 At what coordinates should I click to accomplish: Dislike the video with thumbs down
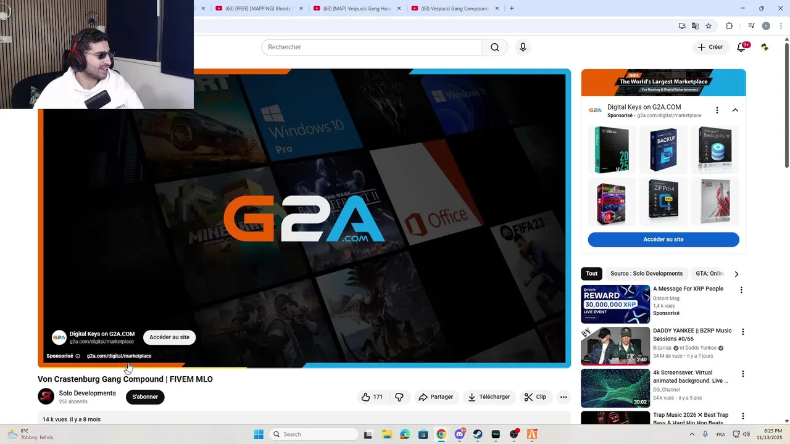[399, 397]
